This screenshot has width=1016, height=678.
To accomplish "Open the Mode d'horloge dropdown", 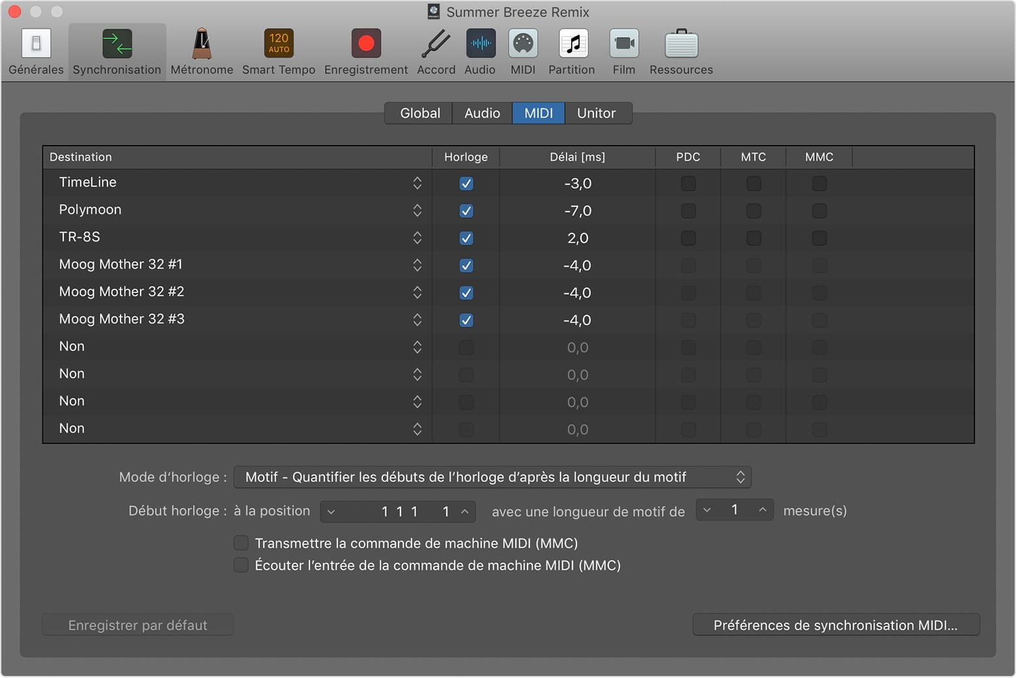I will 492,477.
